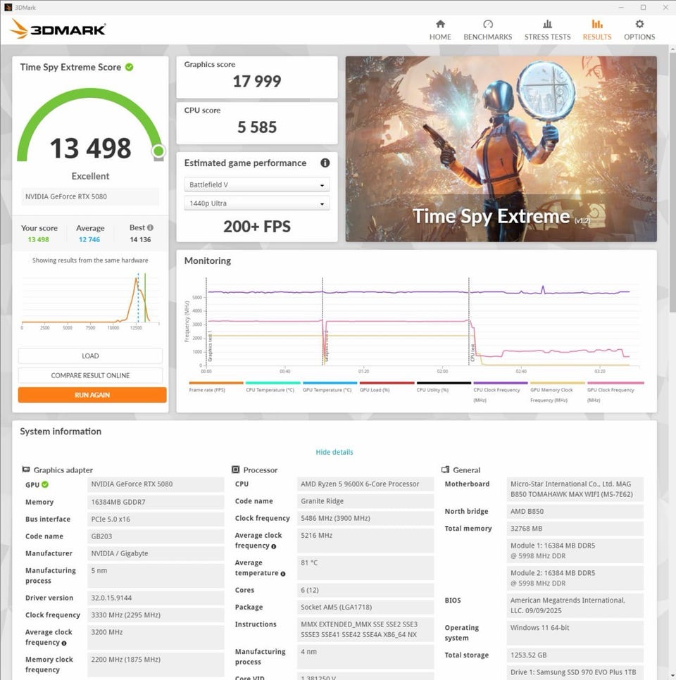The width and height of the screenshot is (676, 680).
Task: Click COMPARE RESULT ONLINE
Action: pos(90,375)
